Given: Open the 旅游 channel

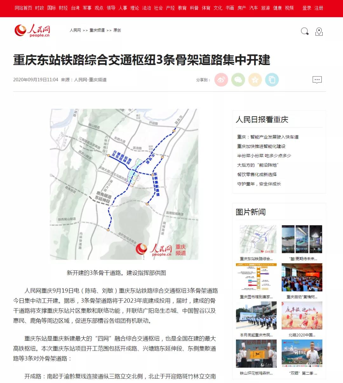Looking at the screenshot, I should coord(266,8).
